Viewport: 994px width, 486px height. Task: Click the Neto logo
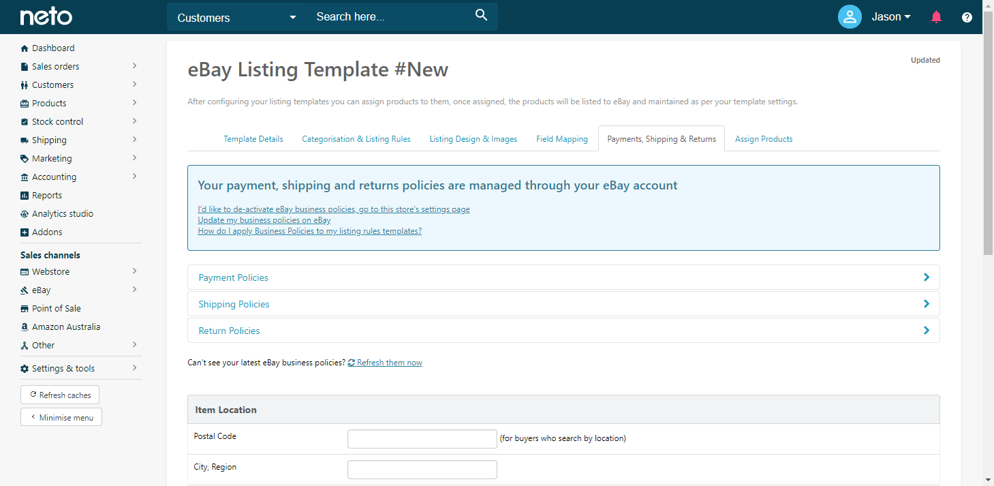click(x=46, y=17)
